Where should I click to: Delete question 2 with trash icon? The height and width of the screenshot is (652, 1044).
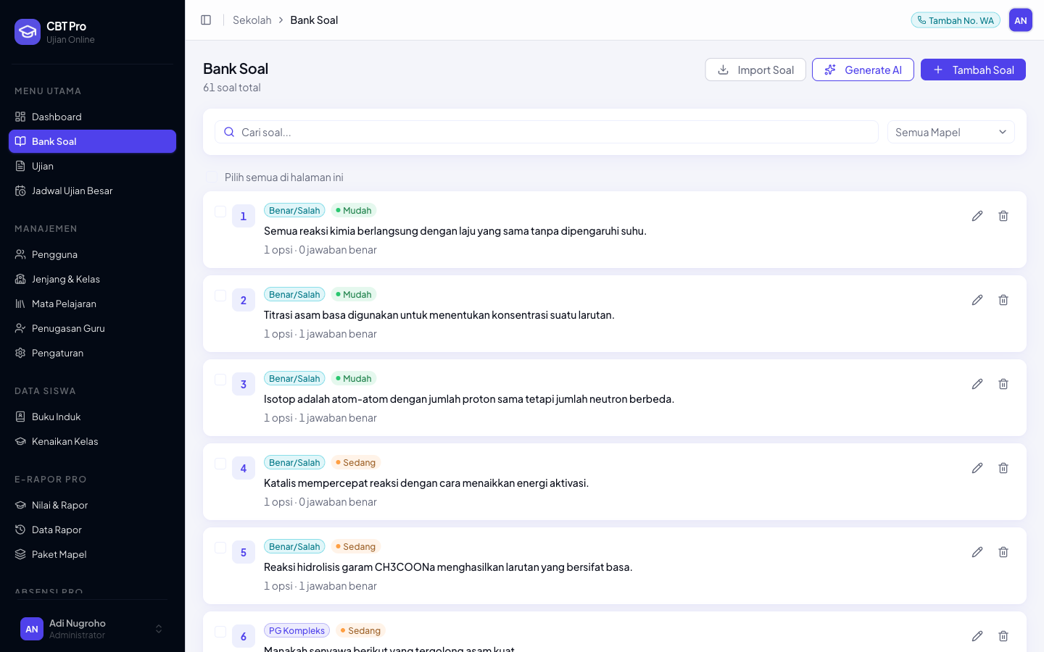point(1003,300)
